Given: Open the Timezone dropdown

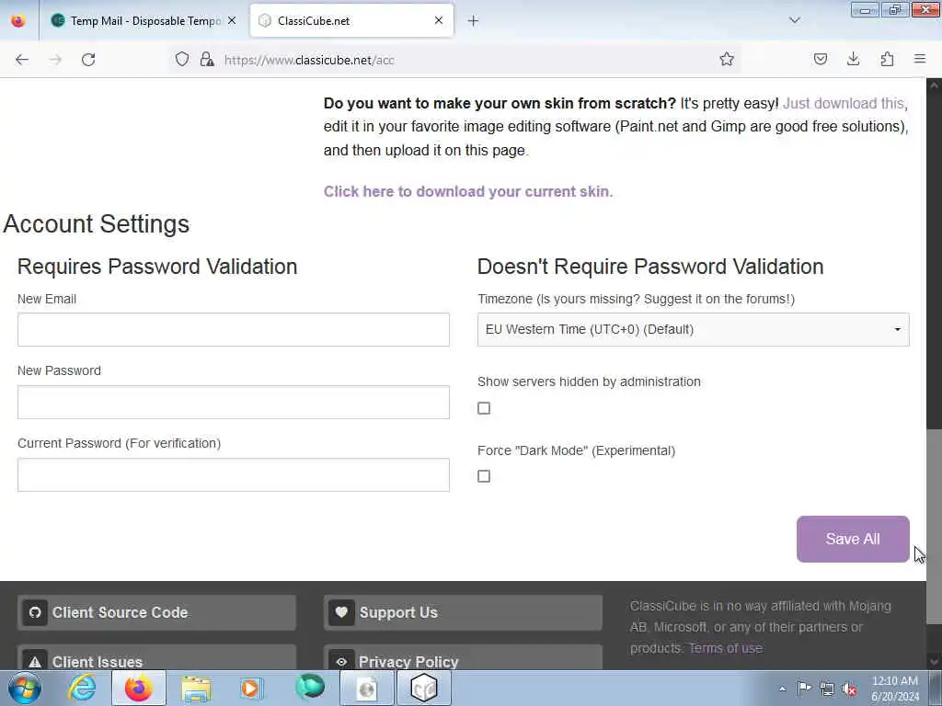Looking at the screenshot, I should pos(694,330).
